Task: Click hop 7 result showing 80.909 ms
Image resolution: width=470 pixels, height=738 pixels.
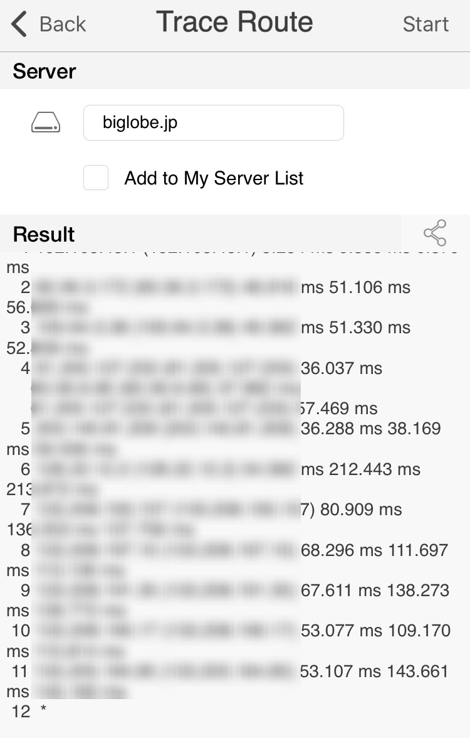Action: (360, 510)
